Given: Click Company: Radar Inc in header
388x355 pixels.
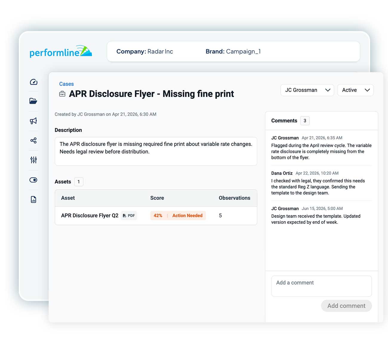Looking at the screenshot, I should (145, 52).
